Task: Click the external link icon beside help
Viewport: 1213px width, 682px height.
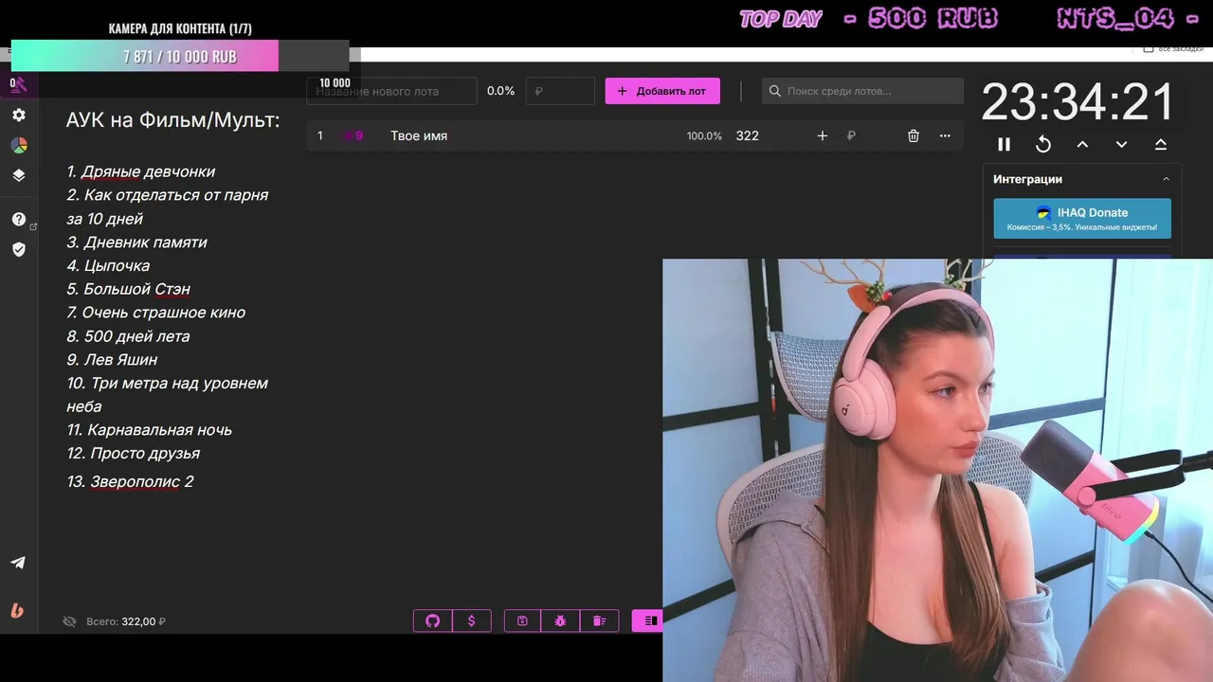Action: point(34,226)
